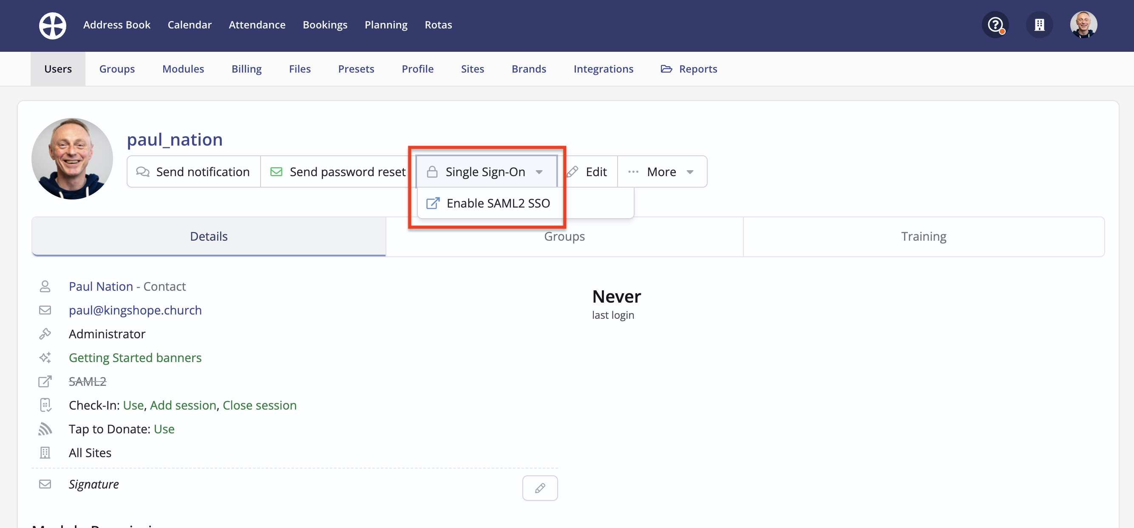Click the Signature label text
This screenshot has width=1134, height=528.
pos(94,484)
